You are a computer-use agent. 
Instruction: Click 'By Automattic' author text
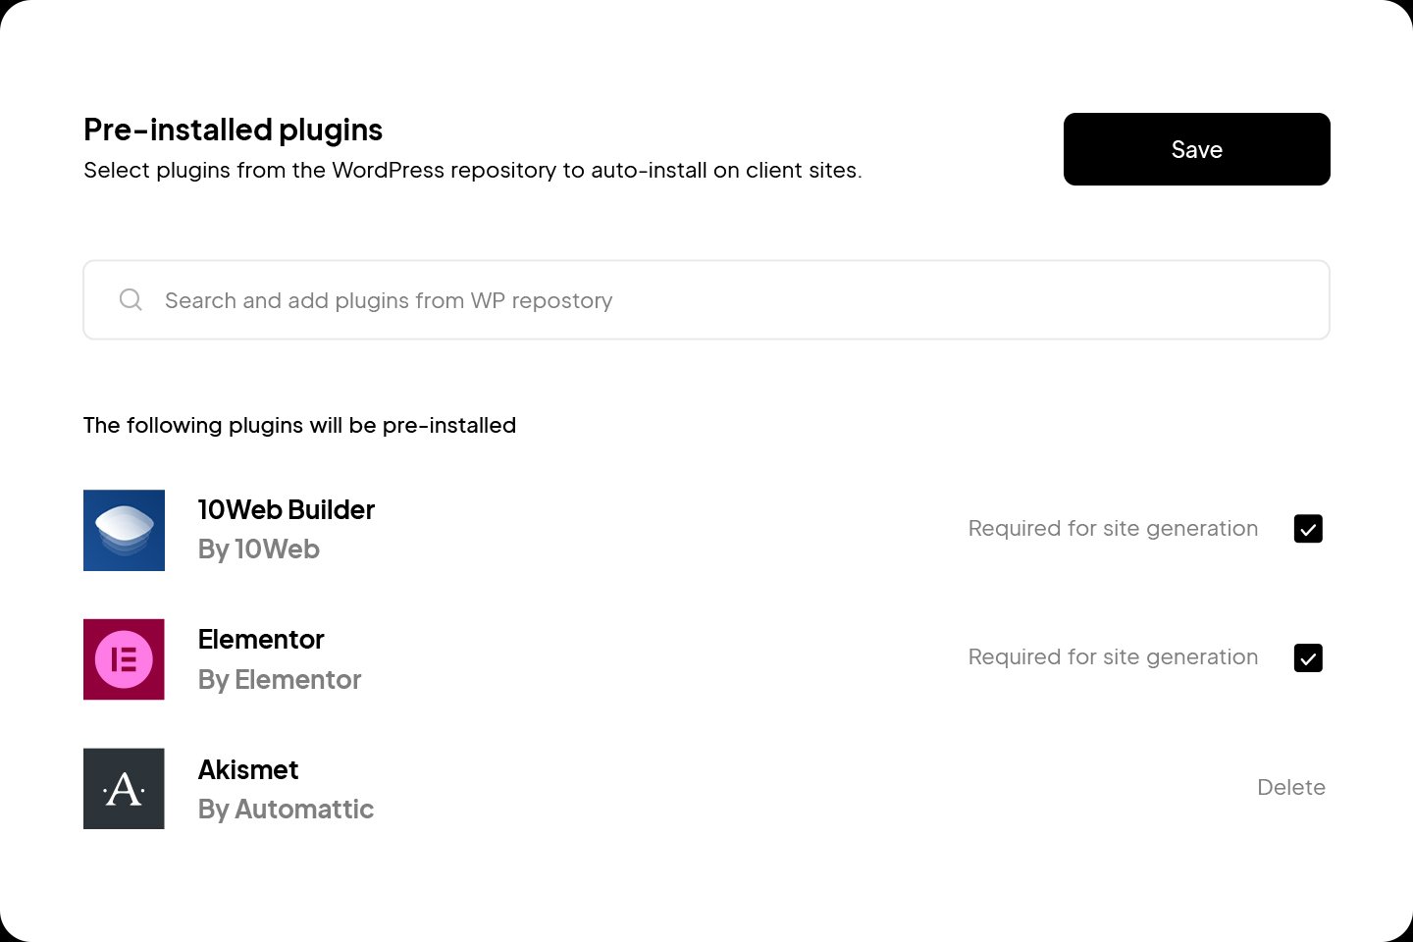286,809
